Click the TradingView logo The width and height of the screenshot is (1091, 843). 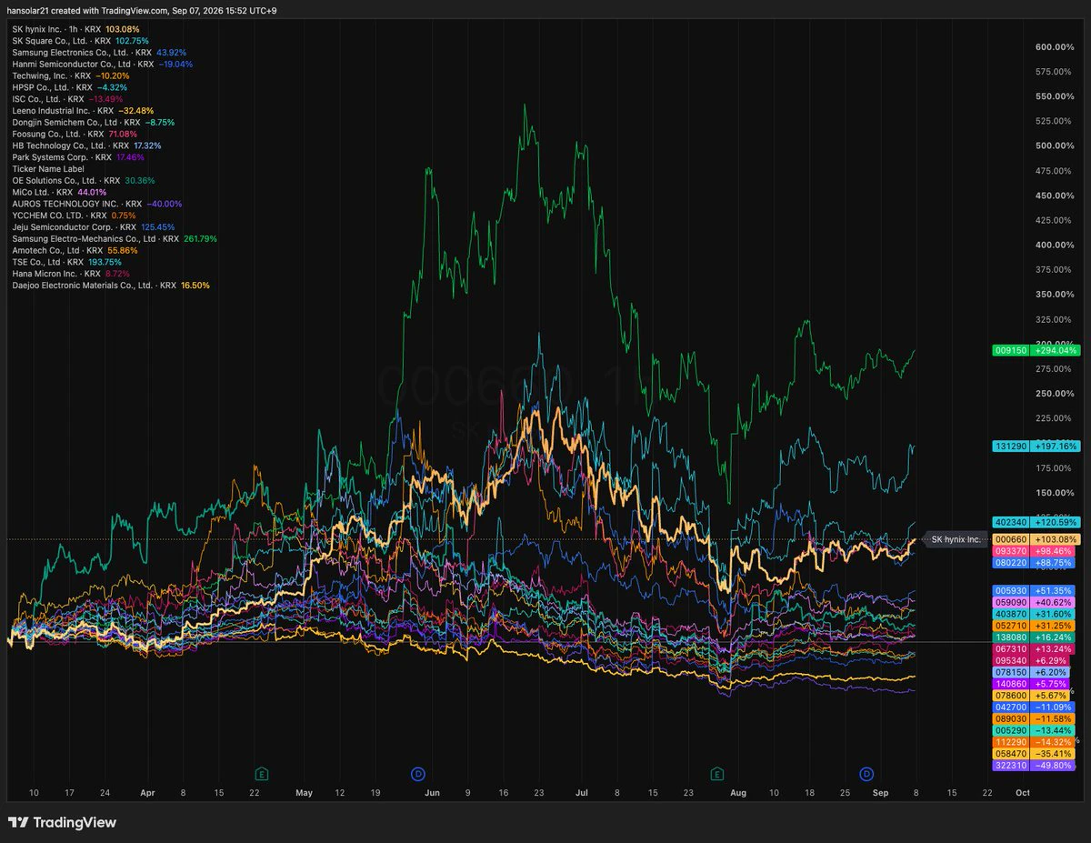pyautogui.click(x=63, y=822)
